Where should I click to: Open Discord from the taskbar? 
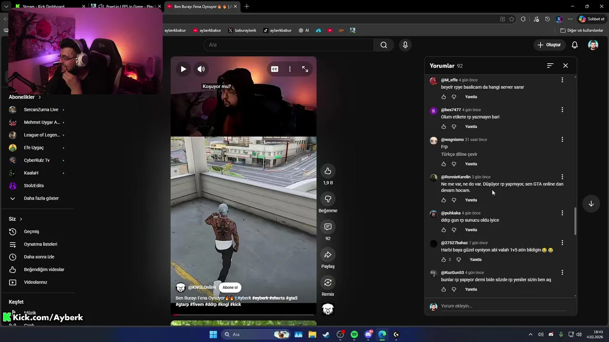(x=368, y=334)
